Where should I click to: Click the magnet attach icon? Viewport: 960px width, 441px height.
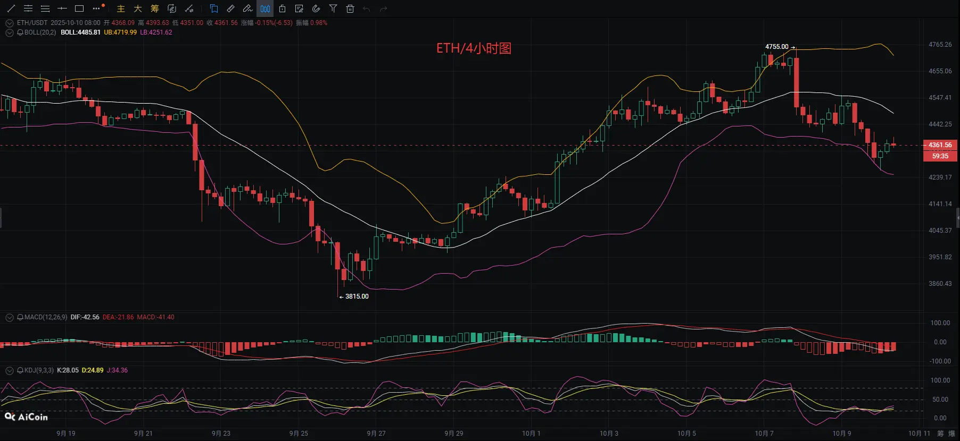[316, 9]
